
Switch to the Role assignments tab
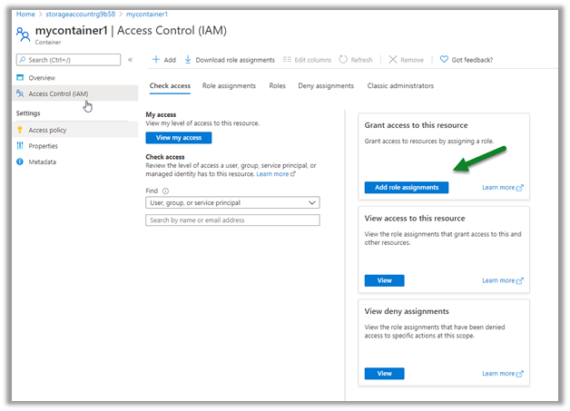(229, 86)
